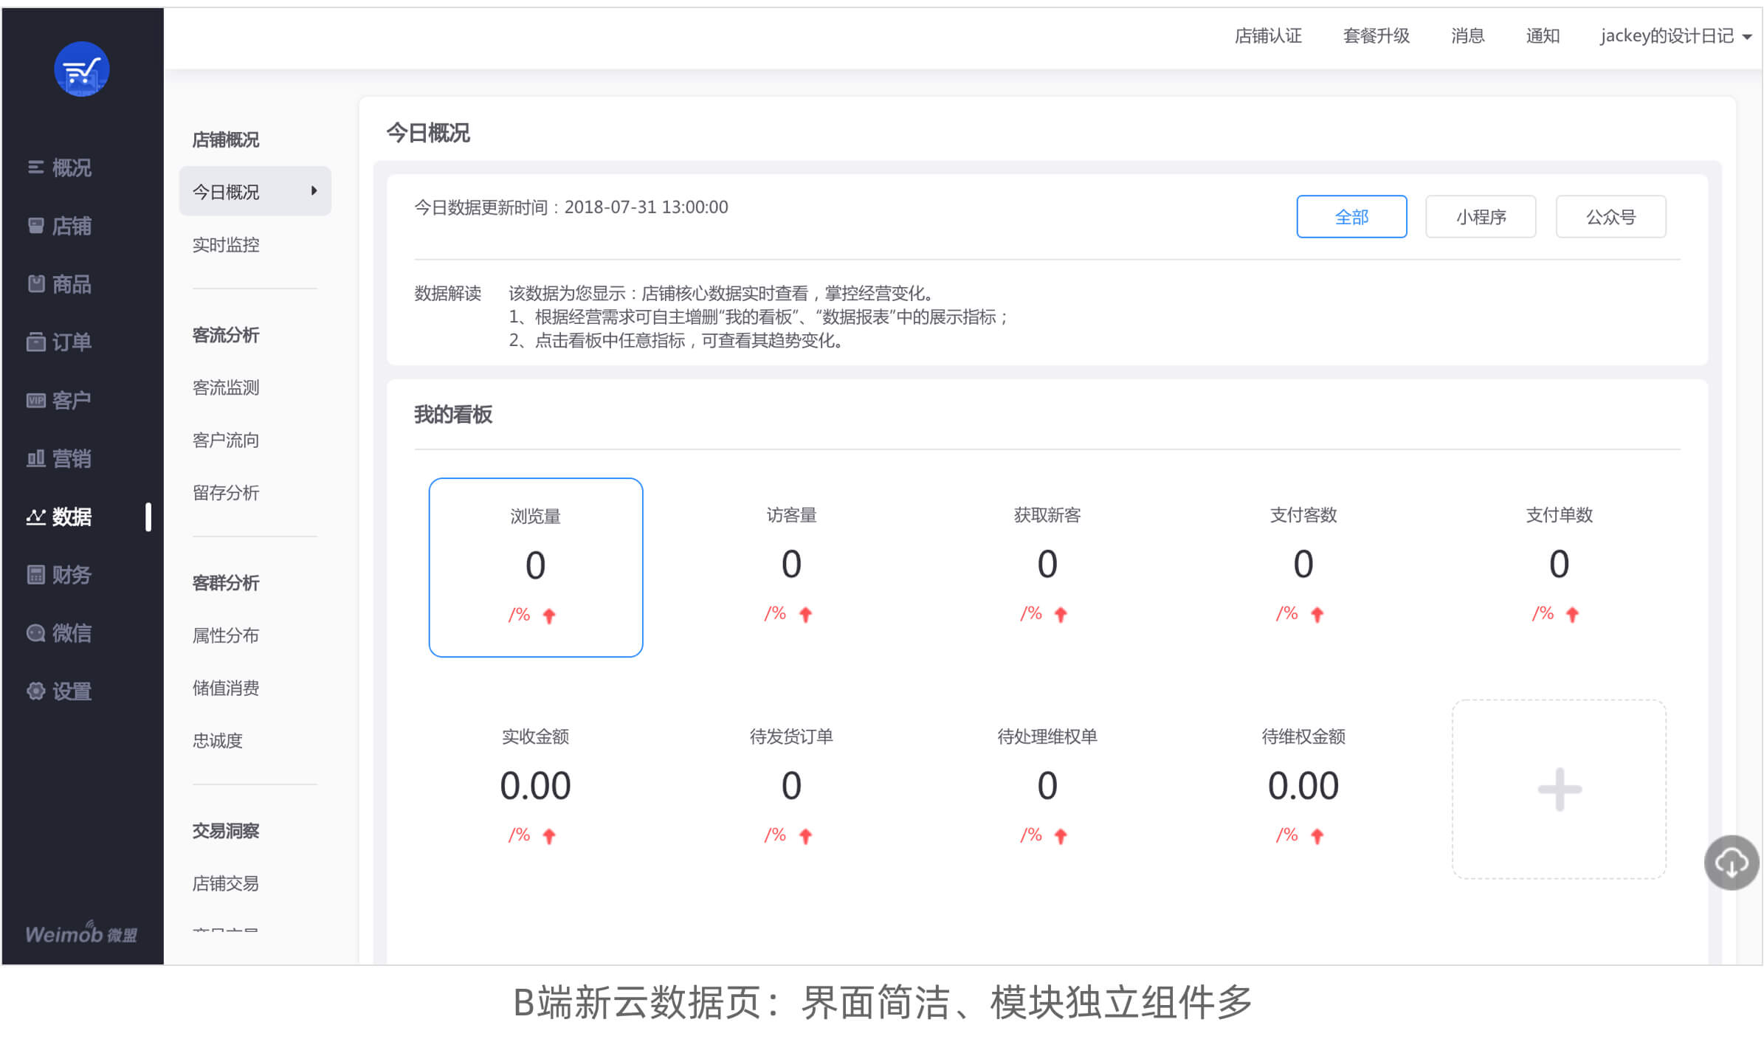Open the 商品 products sidebar icon
Image resolution: width=1764 pixels, height=1039 pixels.
[35, 283]
